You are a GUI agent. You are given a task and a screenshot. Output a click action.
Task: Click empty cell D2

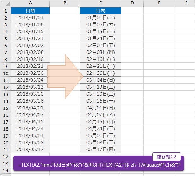click(x=132, y=18)
